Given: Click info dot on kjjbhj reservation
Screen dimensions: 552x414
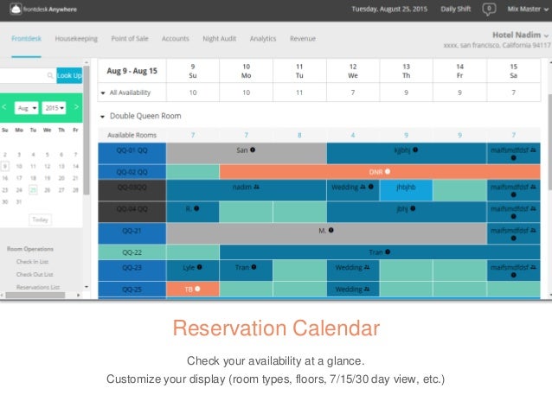Looking at the screenshot, I should (x=415, y=150).
